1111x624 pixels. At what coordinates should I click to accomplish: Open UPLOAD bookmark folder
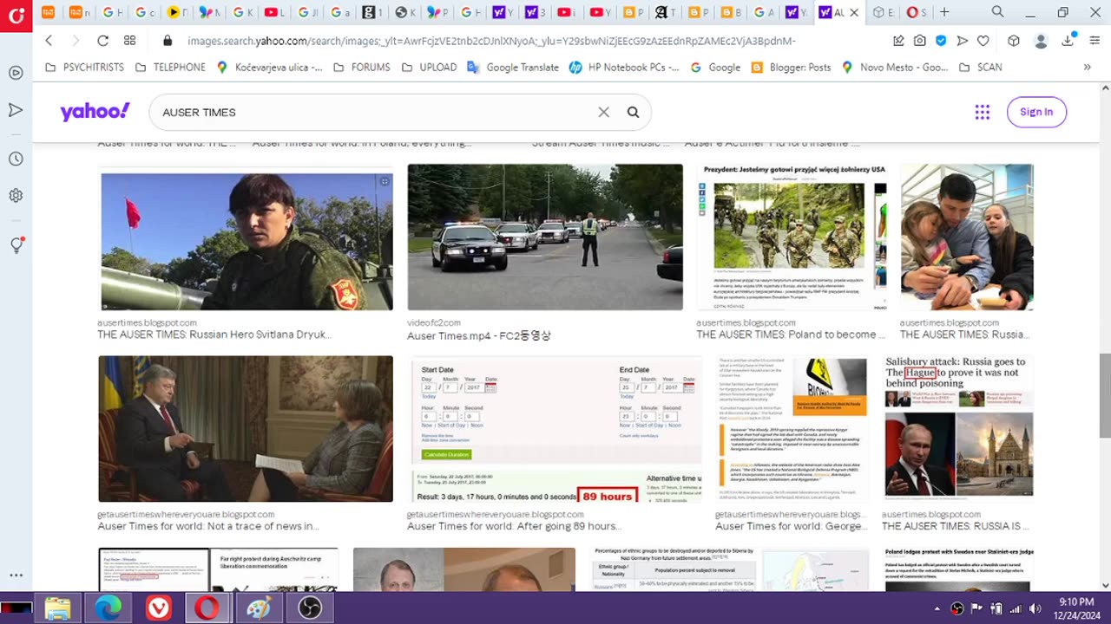click(429, 67)
